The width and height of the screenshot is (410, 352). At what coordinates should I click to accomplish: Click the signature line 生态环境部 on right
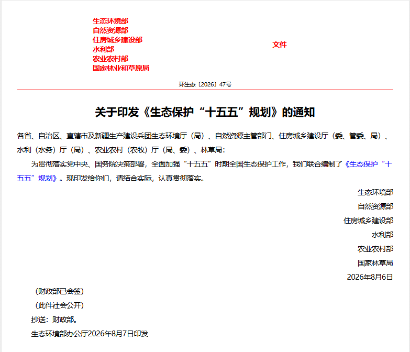(375, 192)
